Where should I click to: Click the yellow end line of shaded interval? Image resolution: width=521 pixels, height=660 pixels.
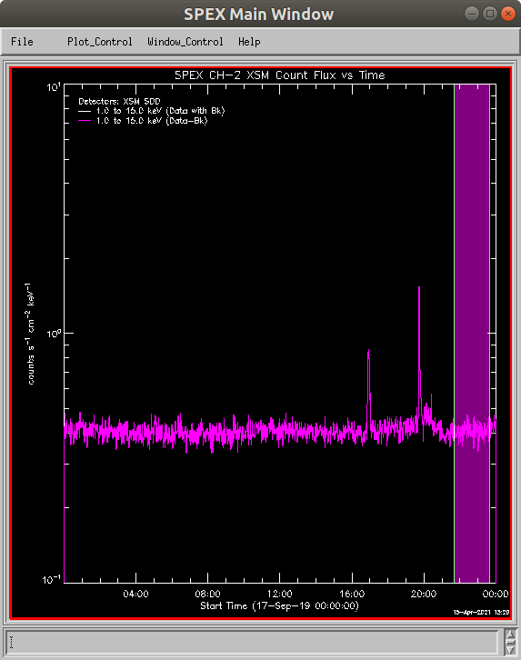(490, 295)
